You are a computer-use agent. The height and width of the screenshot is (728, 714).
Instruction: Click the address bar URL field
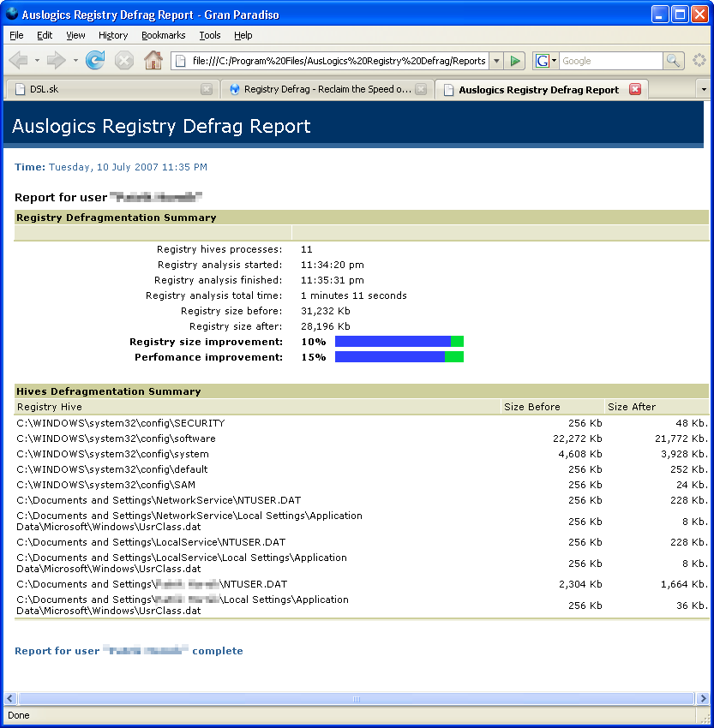339,61
